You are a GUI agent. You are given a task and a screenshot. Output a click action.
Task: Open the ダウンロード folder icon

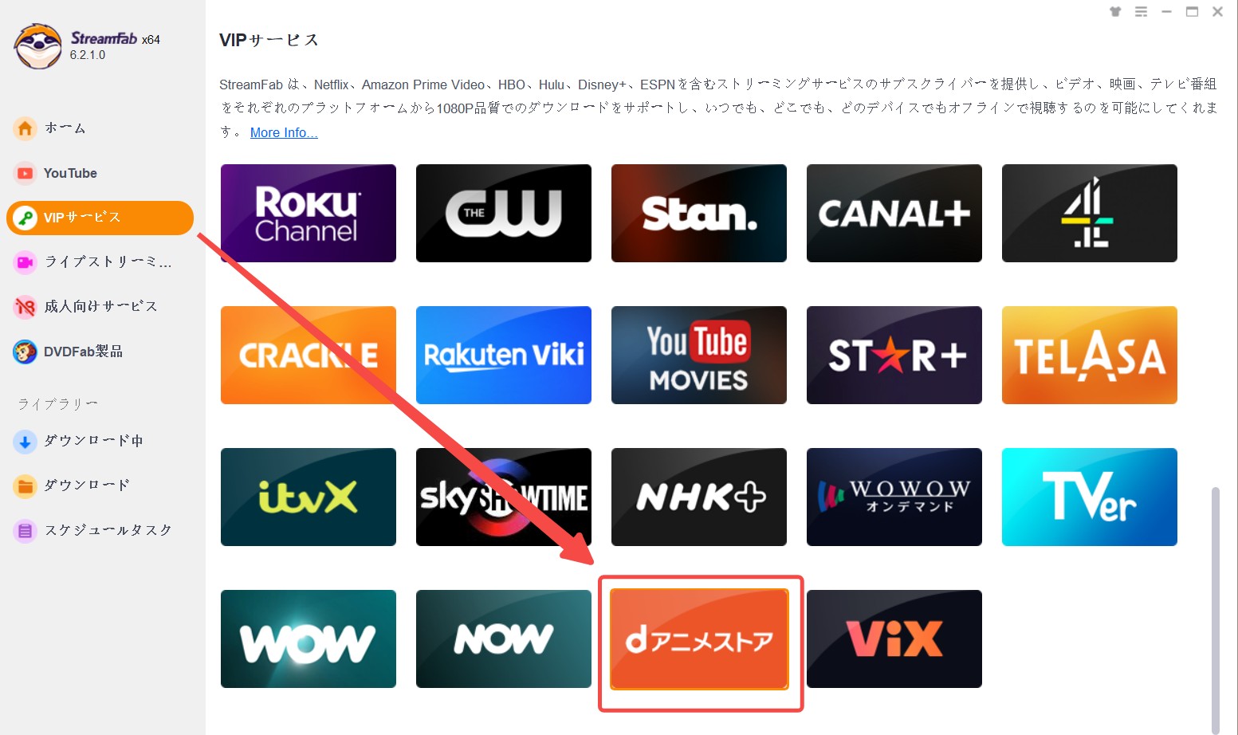(25, 485)
